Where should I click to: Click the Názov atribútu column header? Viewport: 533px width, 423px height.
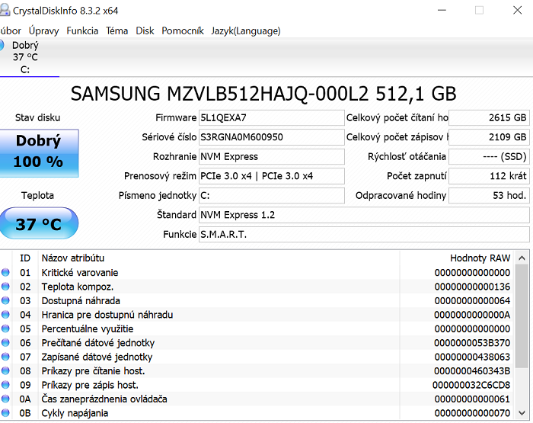73,258
